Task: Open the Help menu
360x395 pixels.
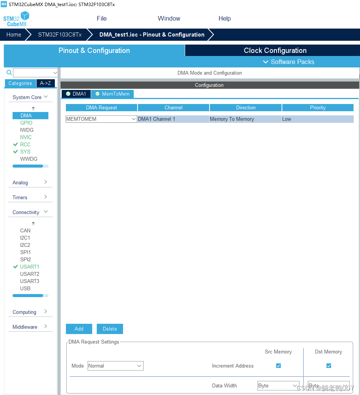Action: tap(224, 18)
